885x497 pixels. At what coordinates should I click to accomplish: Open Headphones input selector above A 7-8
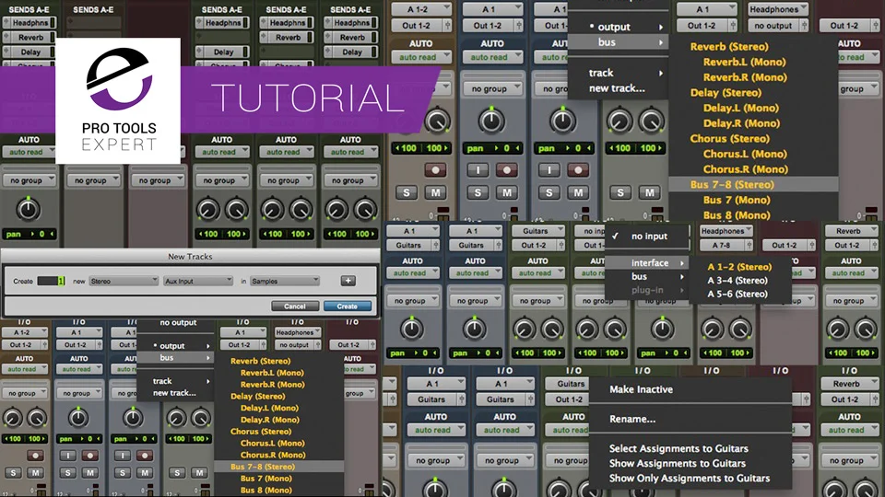[726, 230]
